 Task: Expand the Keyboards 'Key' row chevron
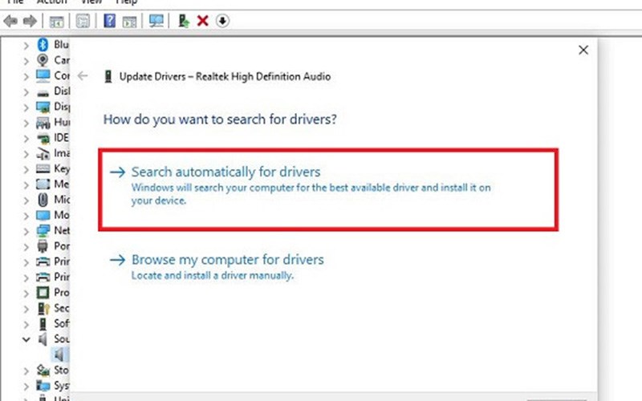(26, 170)
